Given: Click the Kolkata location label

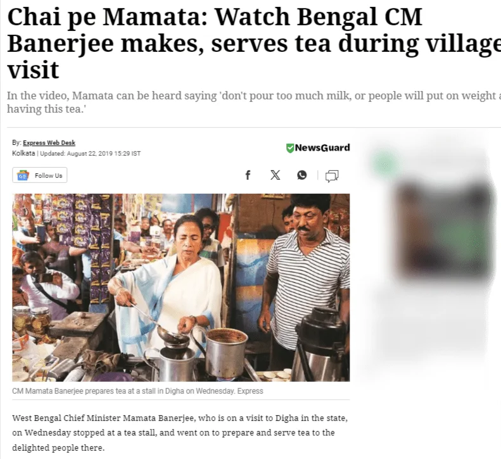Looking at the screenshot, I should [x=23, y=153].
